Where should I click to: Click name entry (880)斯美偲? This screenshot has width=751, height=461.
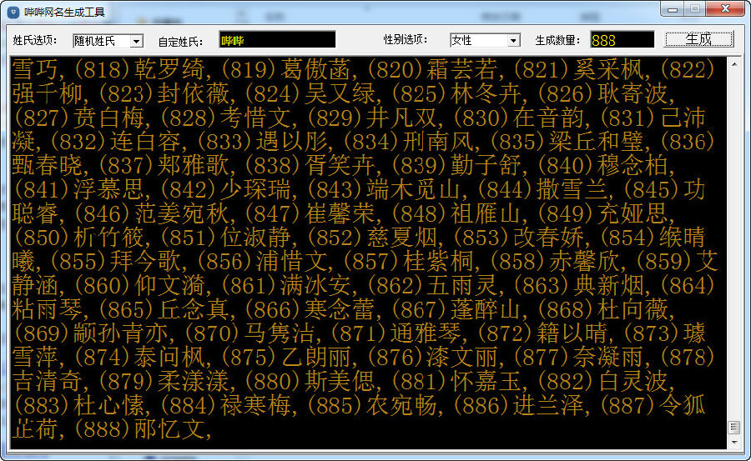tap(312, 382)
